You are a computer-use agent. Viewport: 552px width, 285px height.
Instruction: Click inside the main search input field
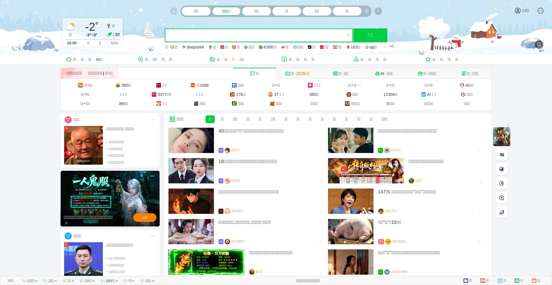click(256, 35)
